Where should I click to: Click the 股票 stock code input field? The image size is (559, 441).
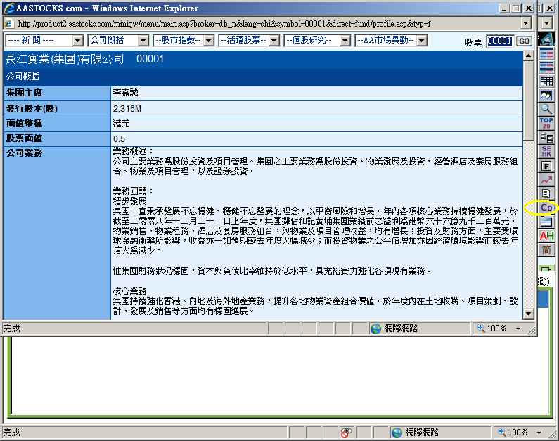[500, 41]
